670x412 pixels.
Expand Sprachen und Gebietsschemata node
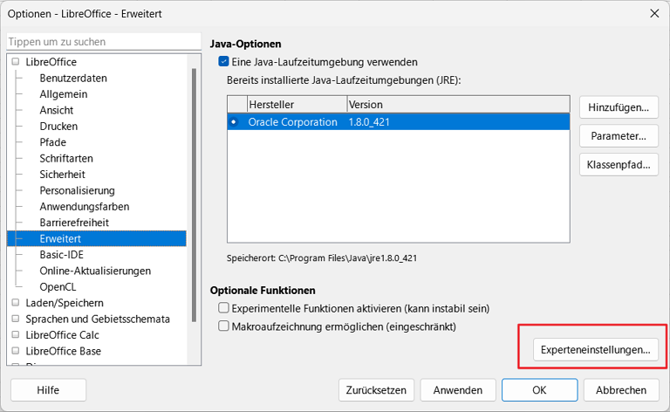pos(16,319)
